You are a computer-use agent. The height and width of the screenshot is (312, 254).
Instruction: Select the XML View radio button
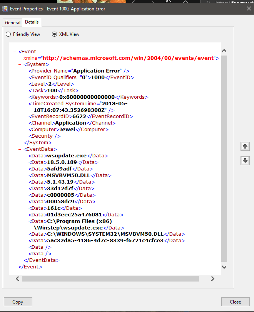tap(54, 34)
